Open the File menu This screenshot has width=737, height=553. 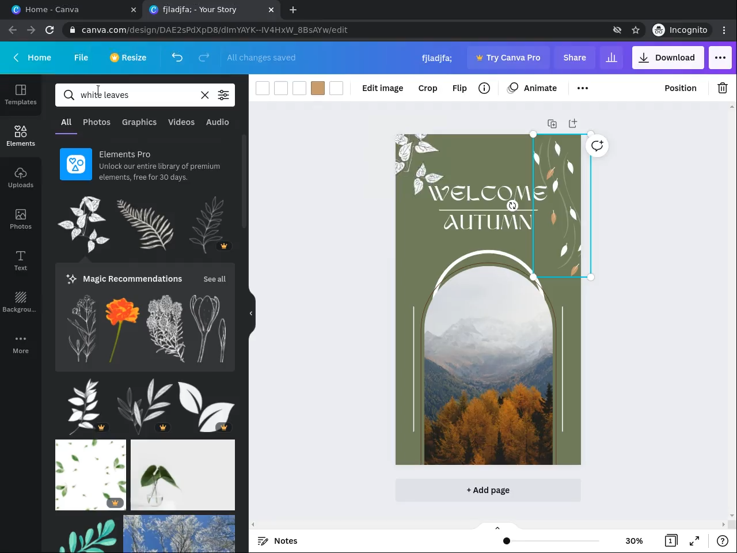81,58
